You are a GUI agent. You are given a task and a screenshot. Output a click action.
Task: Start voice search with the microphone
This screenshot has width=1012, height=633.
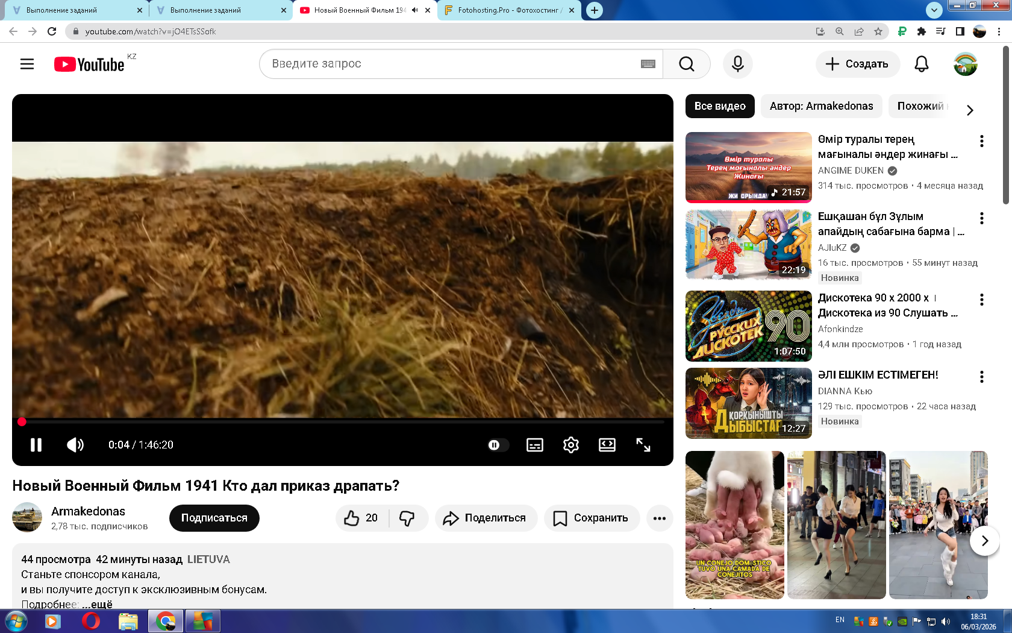738,64
